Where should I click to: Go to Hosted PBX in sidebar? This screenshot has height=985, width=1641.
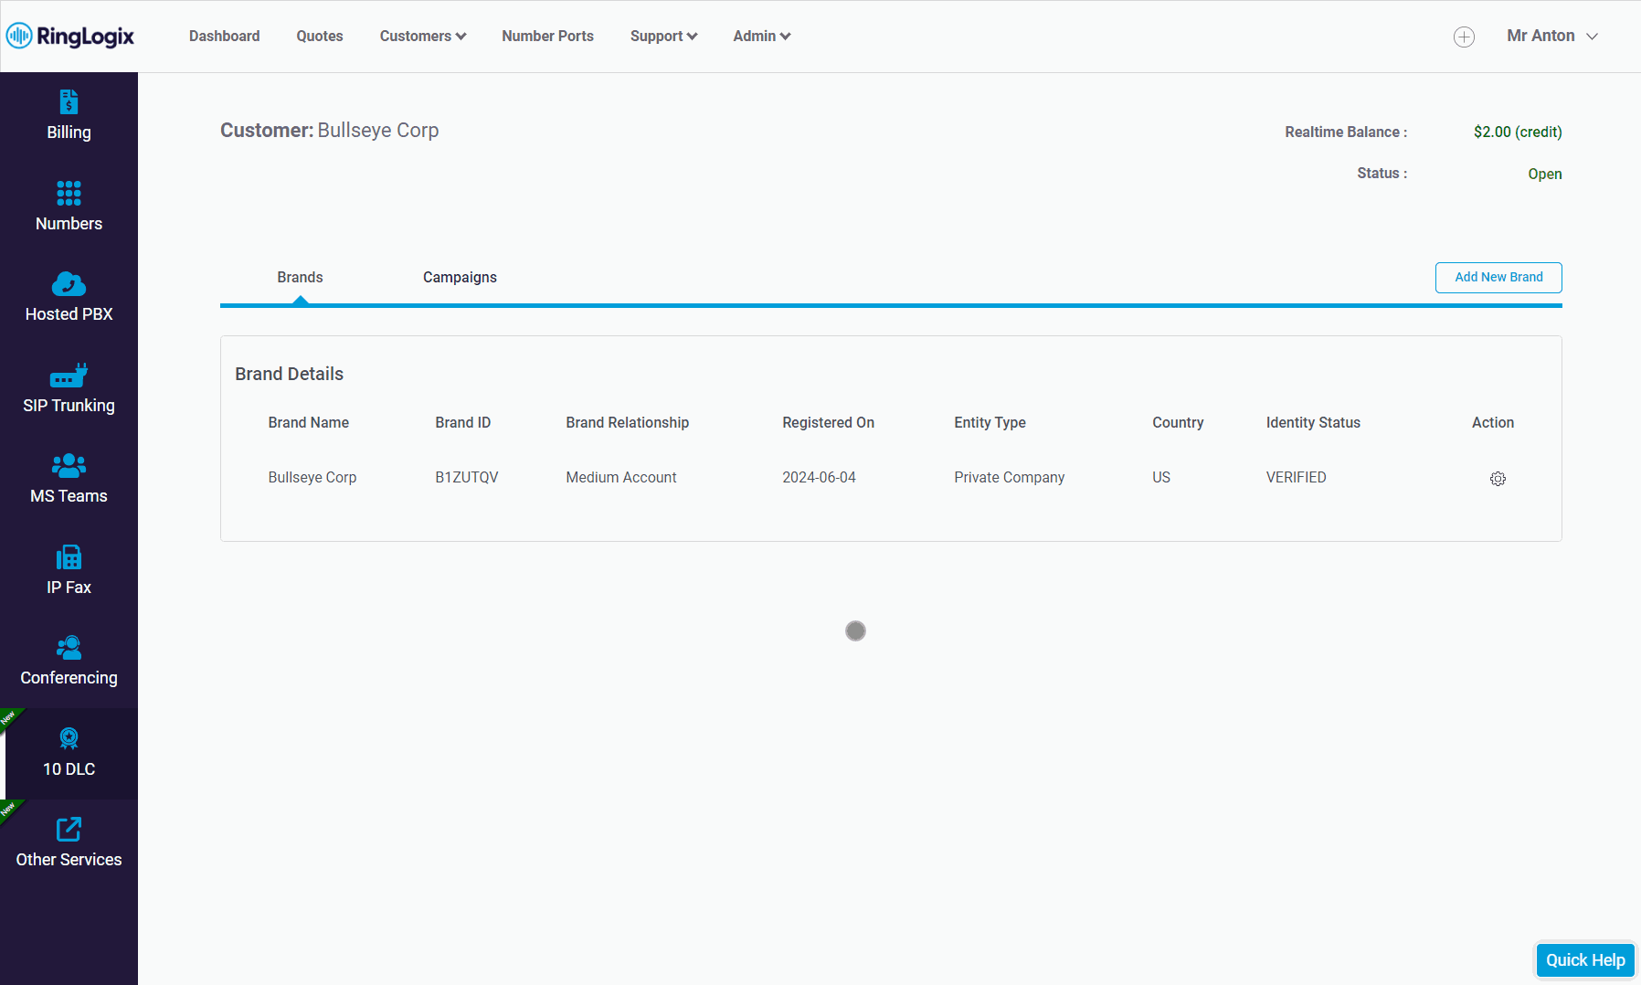tap(69, 298)
